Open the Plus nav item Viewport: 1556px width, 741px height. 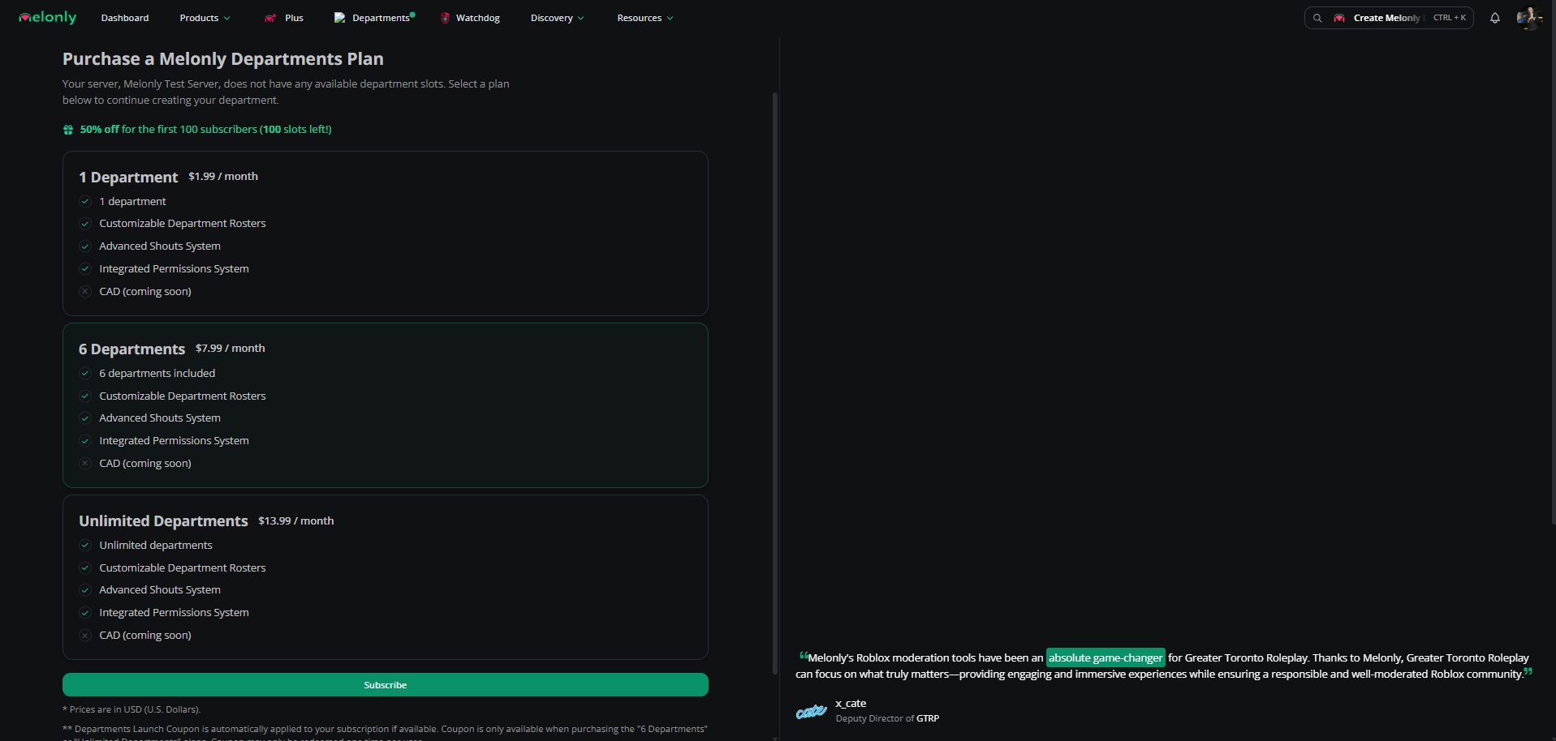tap(284, 18)
